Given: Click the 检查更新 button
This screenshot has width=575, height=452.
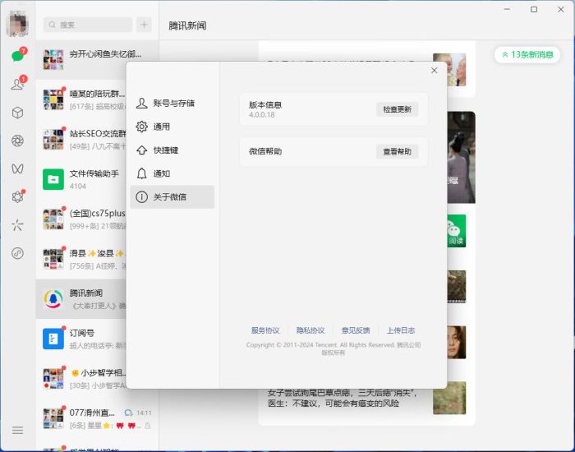Looking at the screenshot, I should pos(397,109).
